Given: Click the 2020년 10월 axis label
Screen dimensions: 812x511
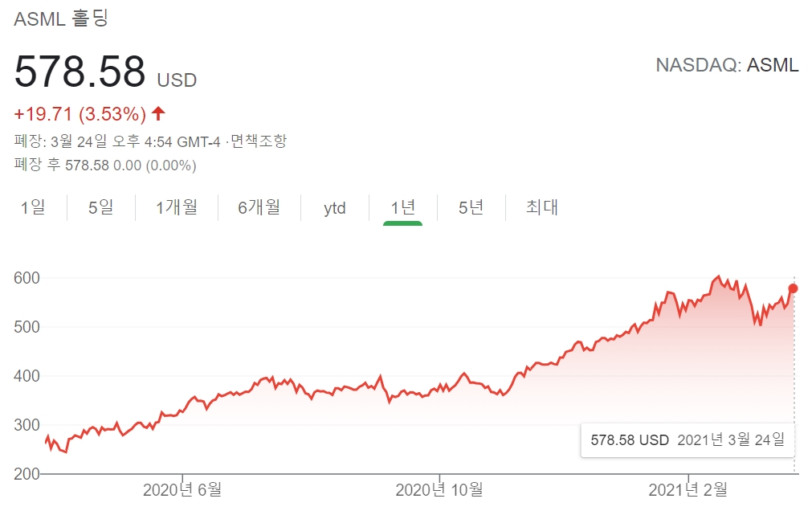Looking at the screenshot, I should pos(439,489).
